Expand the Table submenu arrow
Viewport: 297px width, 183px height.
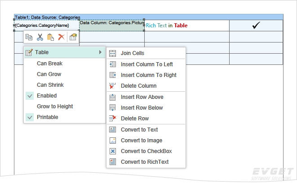[100, 52]
